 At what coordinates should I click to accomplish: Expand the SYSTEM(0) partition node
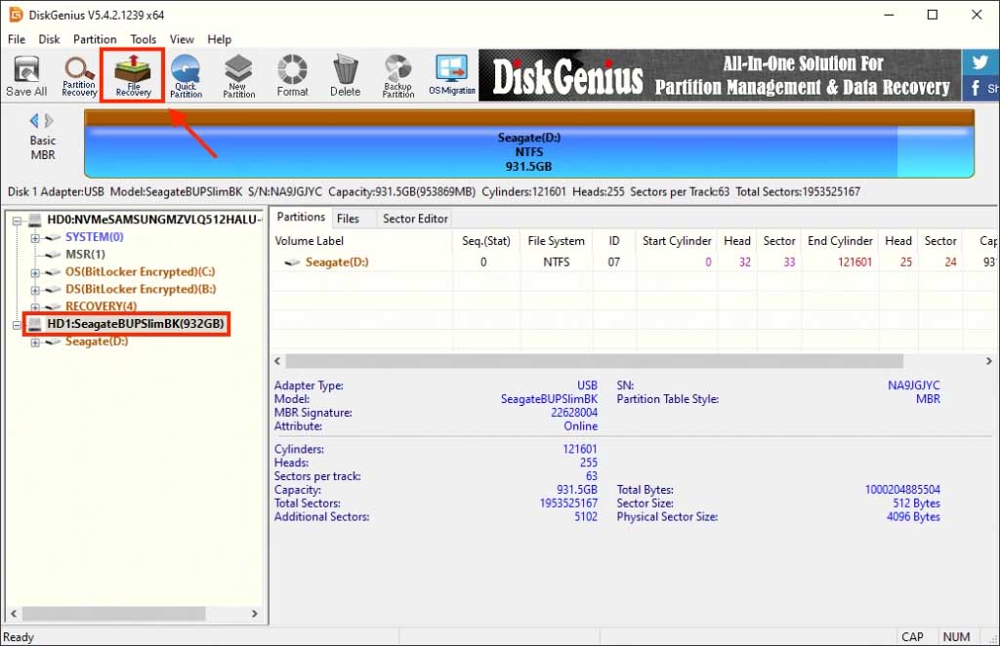(35, 238)
